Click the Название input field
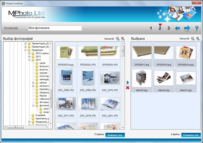Image resolution: width=203 pixels, height=143 pixels. tap(55, 28)
